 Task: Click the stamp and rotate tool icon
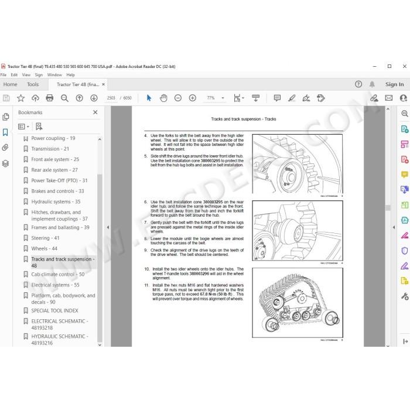(321, 98)
